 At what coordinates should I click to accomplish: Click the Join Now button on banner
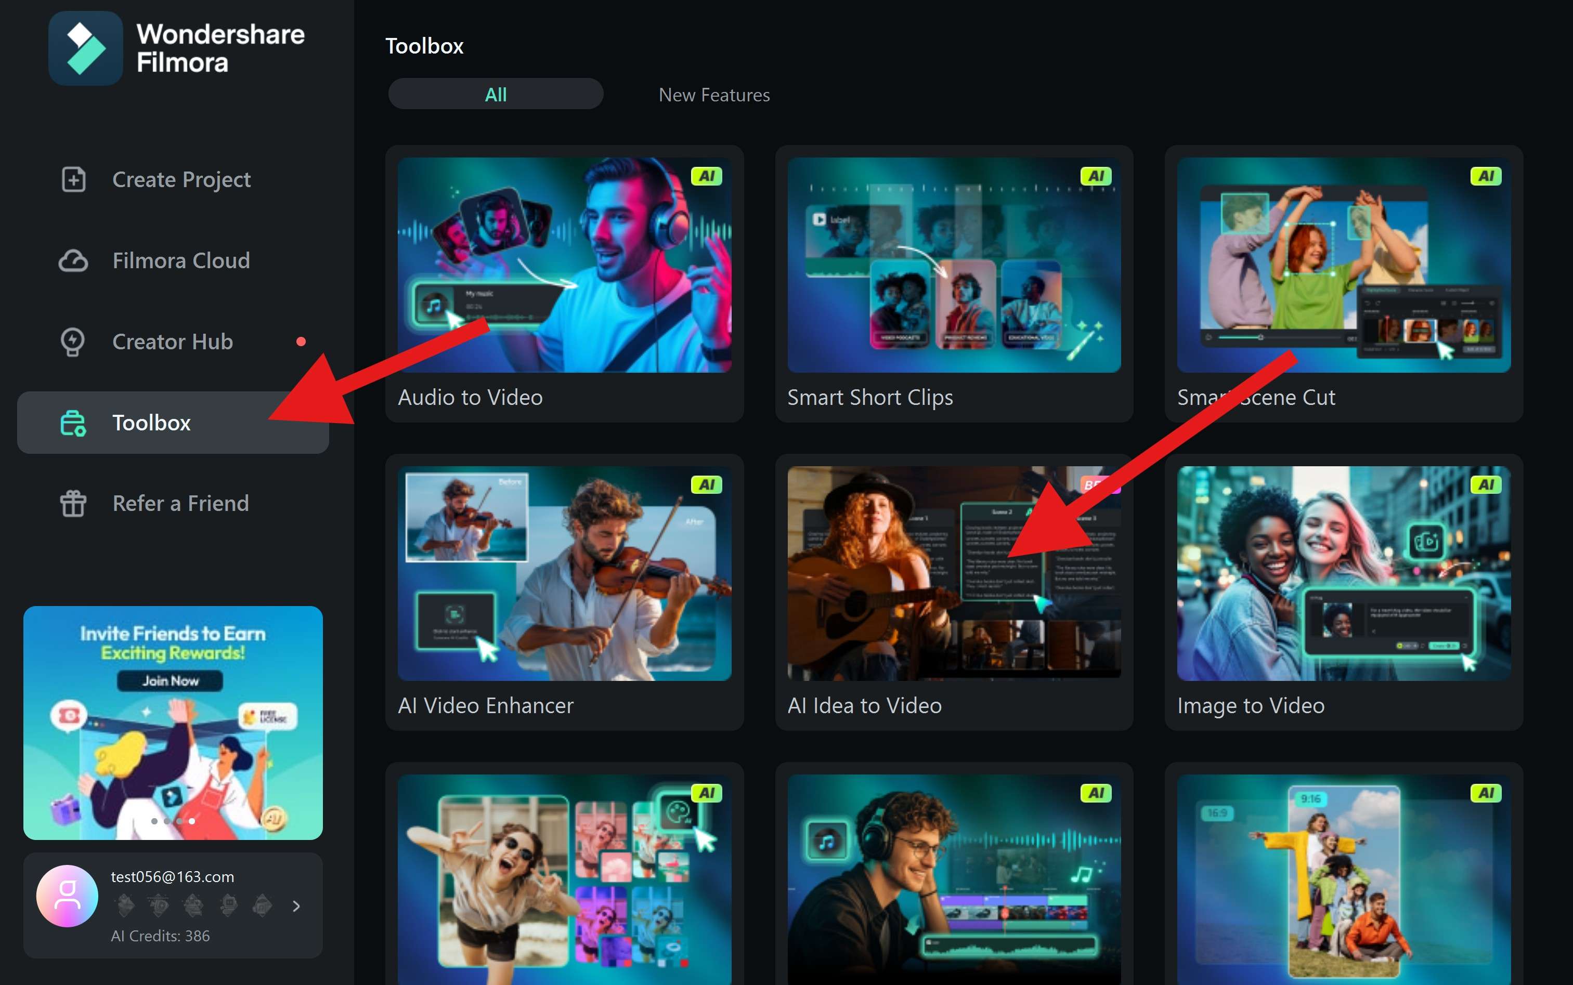point(170,681)
